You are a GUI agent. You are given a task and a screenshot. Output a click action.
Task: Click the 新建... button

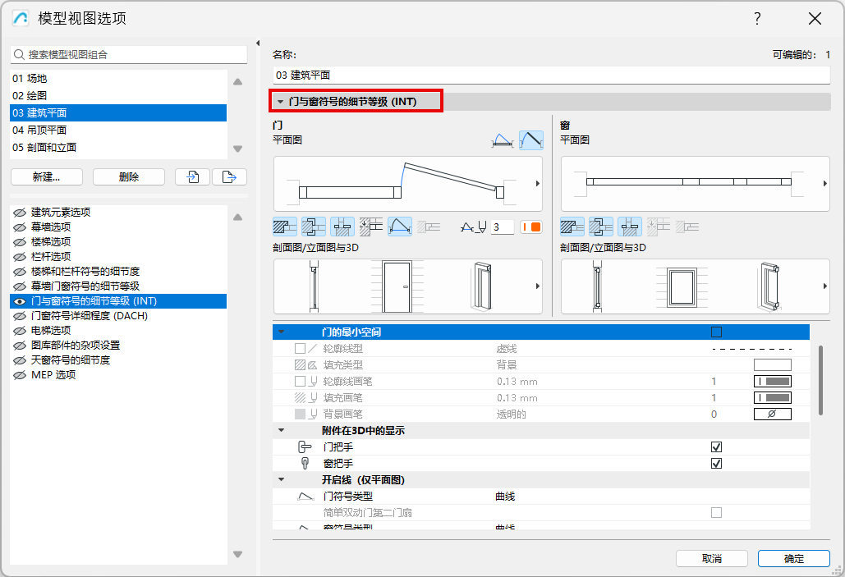pos(46,176)
